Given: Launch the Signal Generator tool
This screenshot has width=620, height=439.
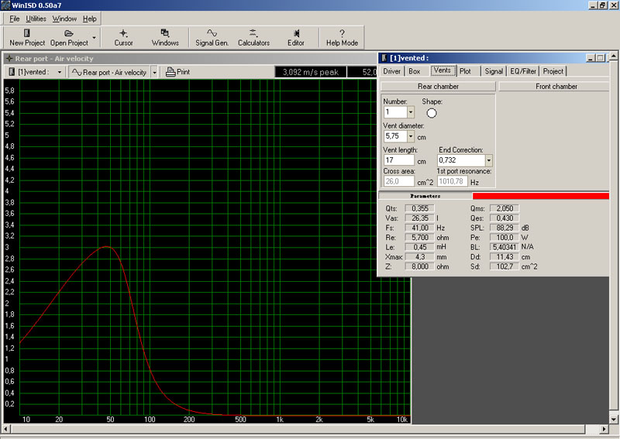Looking at the screenshot, I should (x=211, y=37).
